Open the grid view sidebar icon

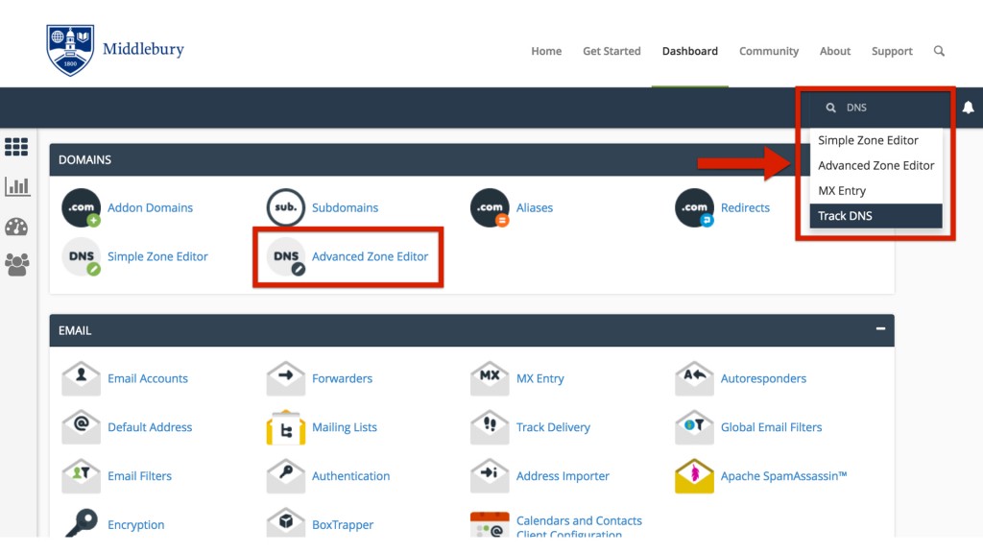click(x=16, y=147)
